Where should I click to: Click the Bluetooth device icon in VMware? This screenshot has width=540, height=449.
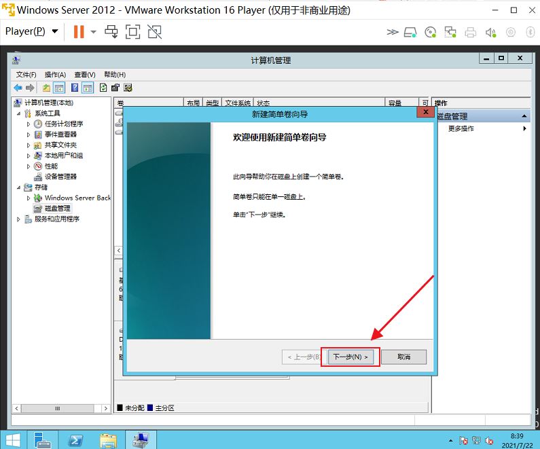click(530, 33)
